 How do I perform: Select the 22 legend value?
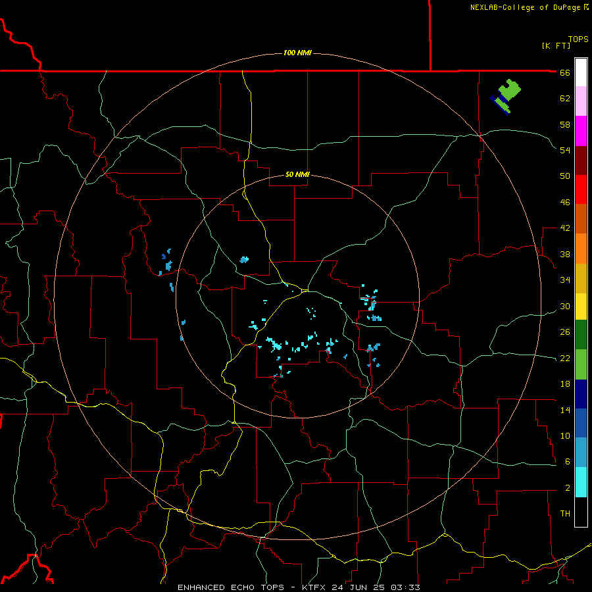565,358
